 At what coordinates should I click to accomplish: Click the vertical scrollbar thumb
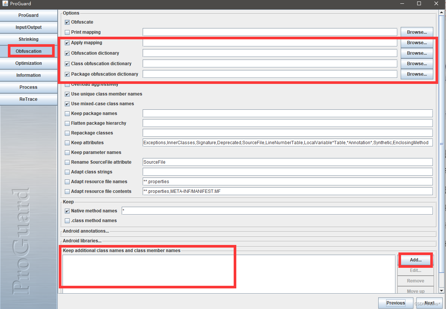442,144
